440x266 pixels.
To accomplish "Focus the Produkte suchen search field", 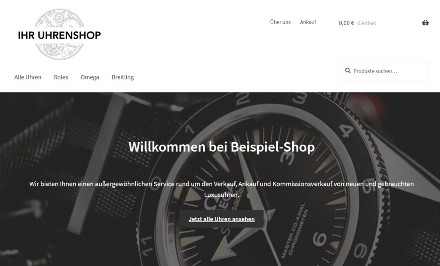I will click(x=384, y=71).
